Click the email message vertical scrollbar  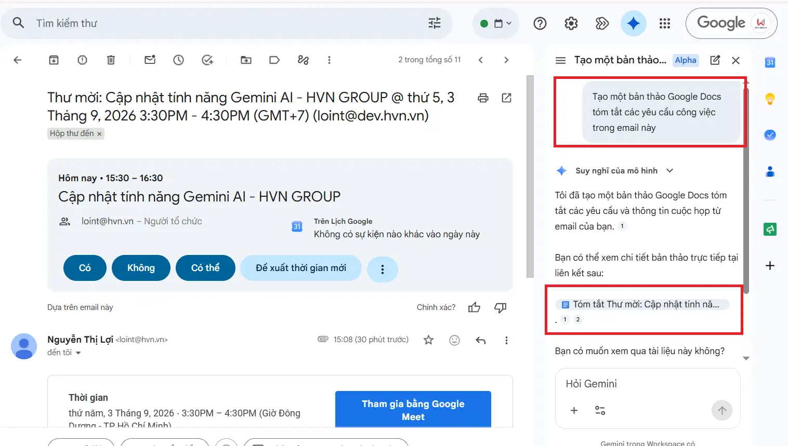(x=530, y=177)
